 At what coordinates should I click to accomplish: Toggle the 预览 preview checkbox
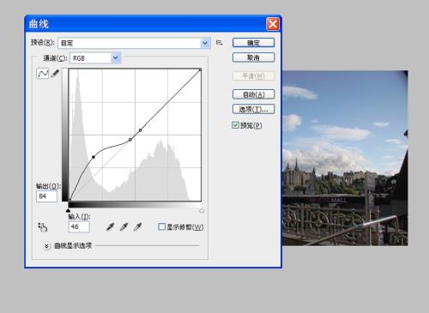(x=235, y=125)
